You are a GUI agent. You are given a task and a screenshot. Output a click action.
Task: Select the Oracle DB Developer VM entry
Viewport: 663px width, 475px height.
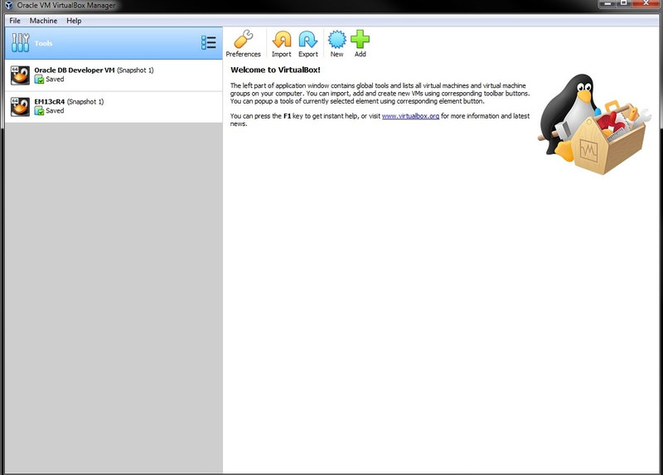(x=114, y=75)
